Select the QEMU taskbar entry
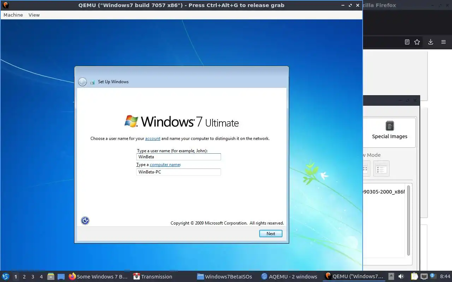The height and width of the screenshot is (282, 452). point(354,277)
